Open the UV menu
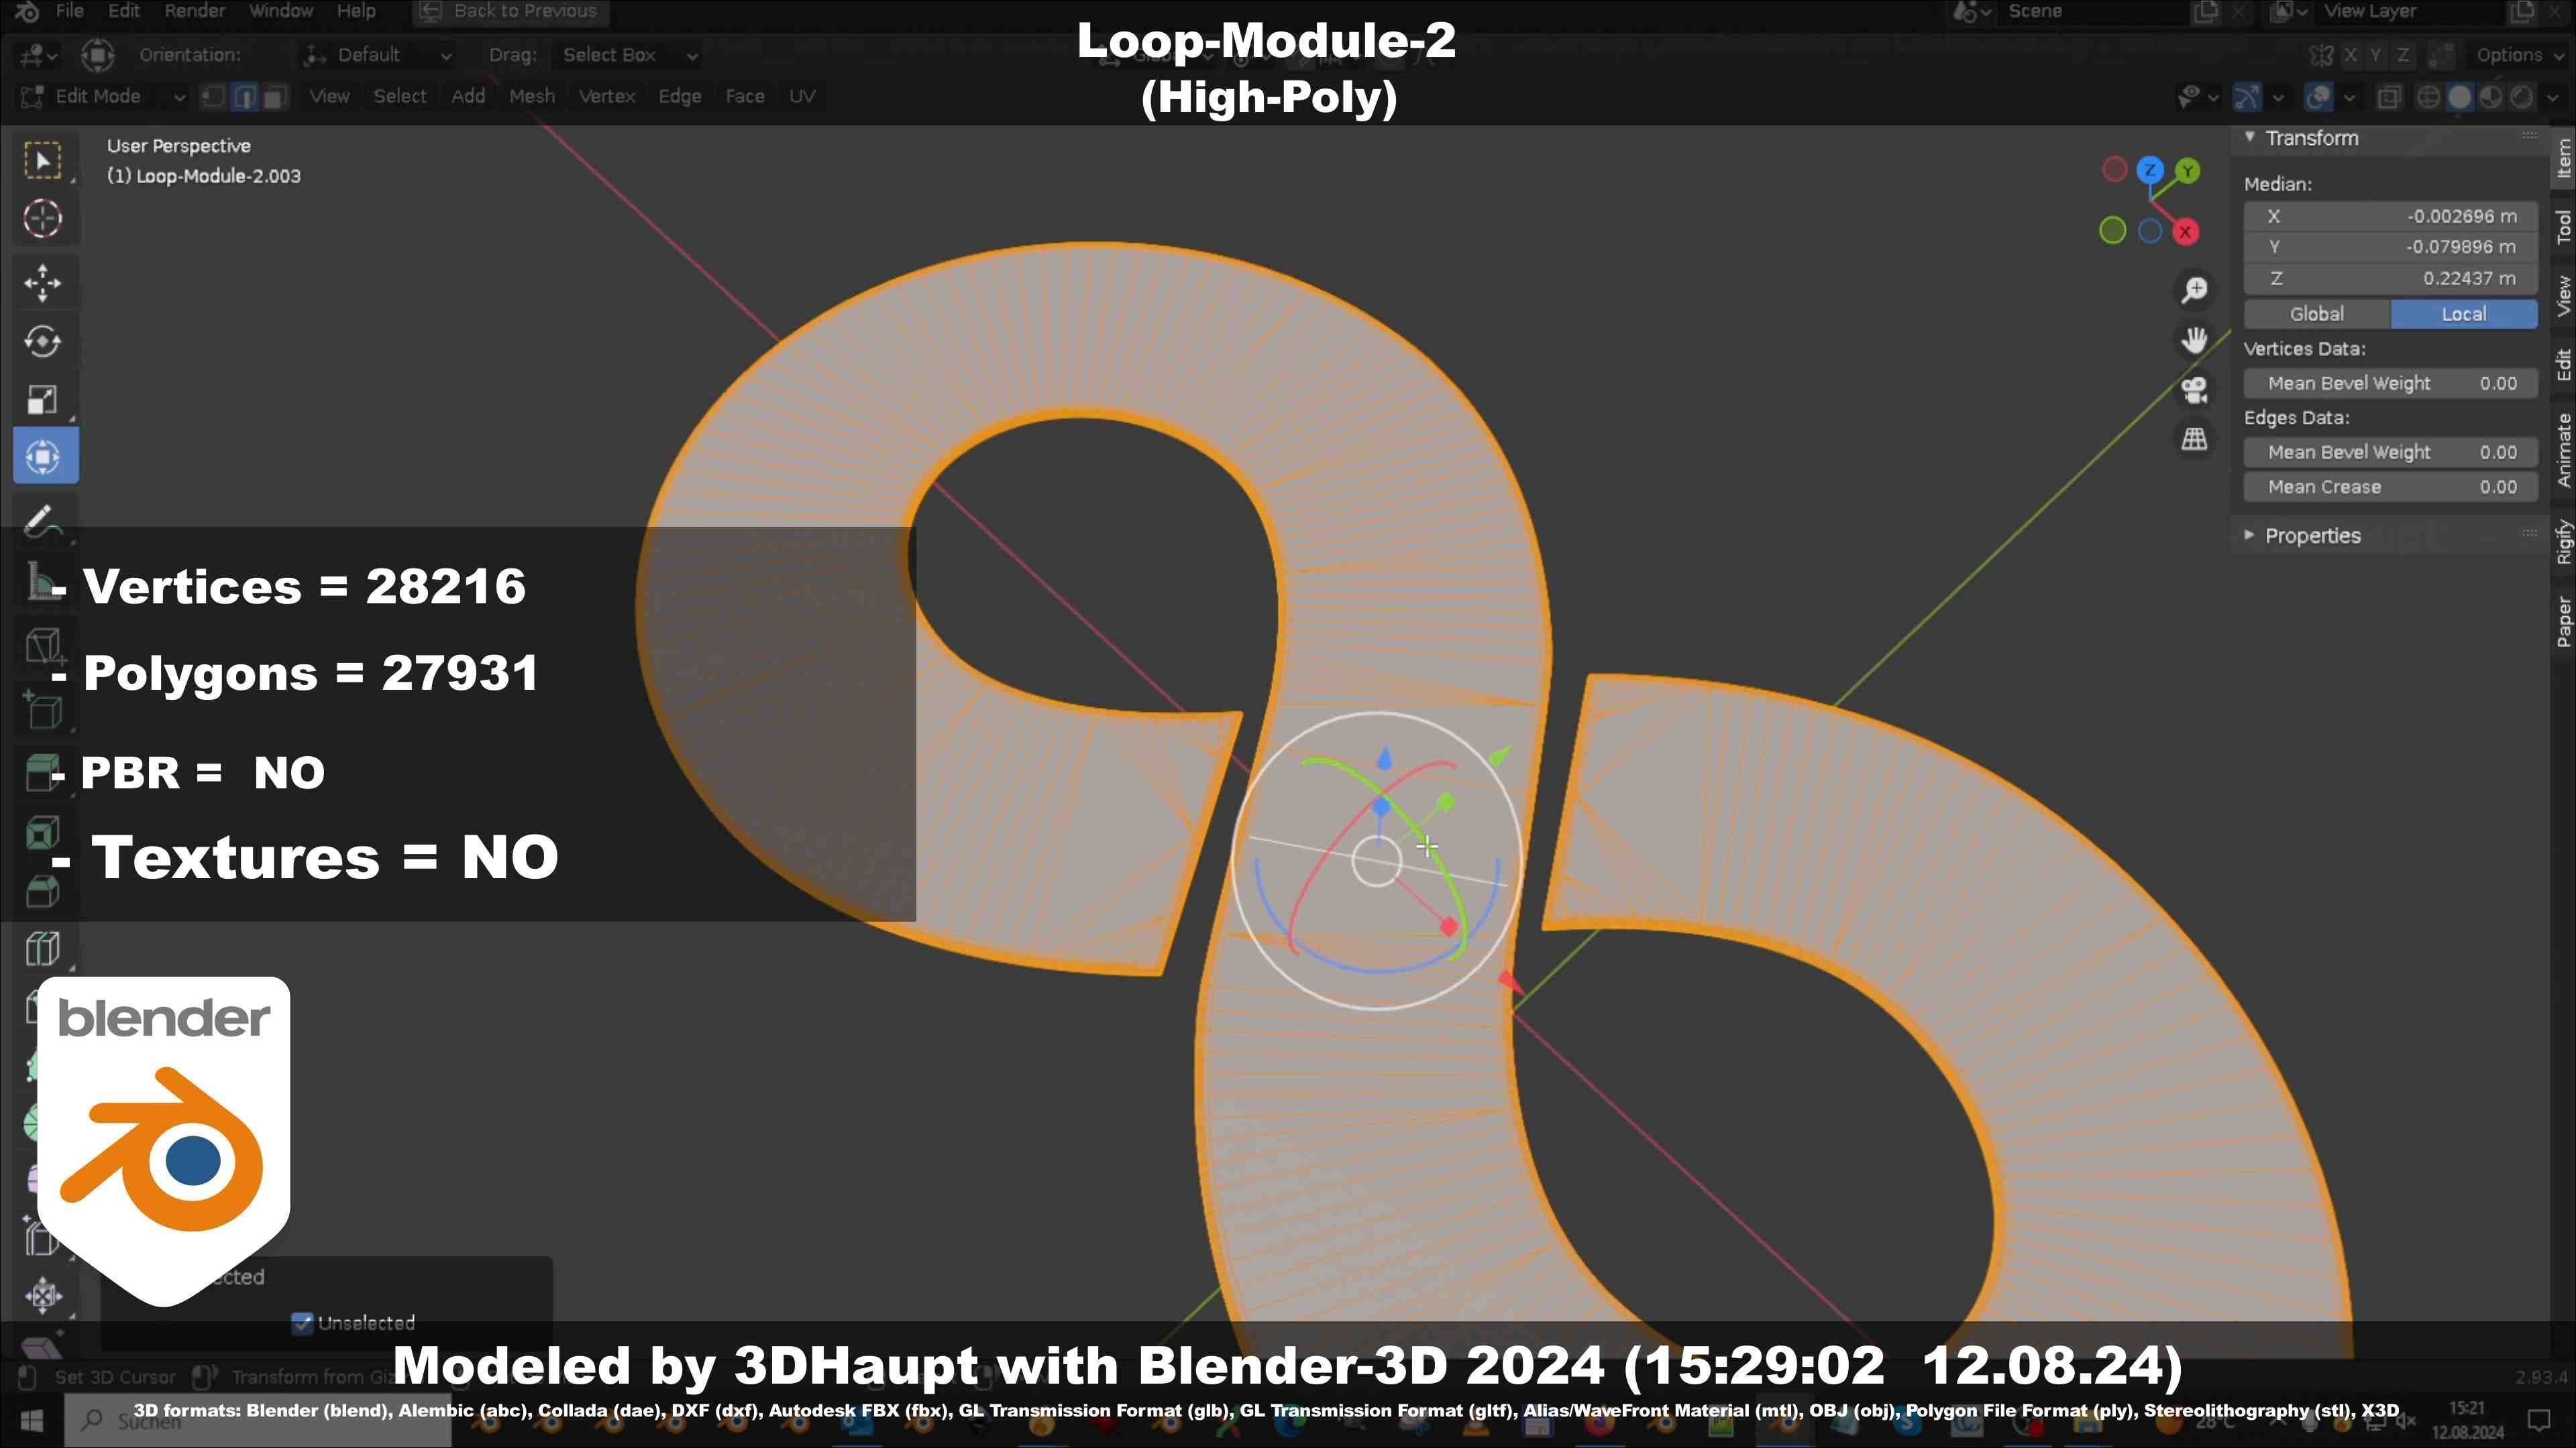 [x=802, y=97]
